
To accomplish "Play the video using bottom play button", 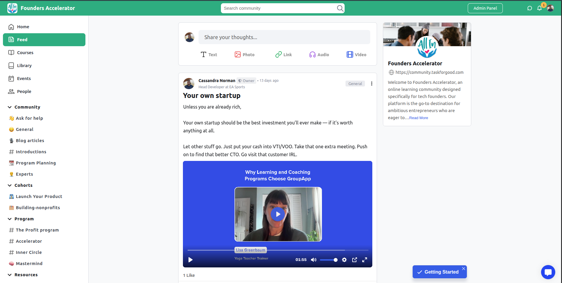I will [191, 260].
